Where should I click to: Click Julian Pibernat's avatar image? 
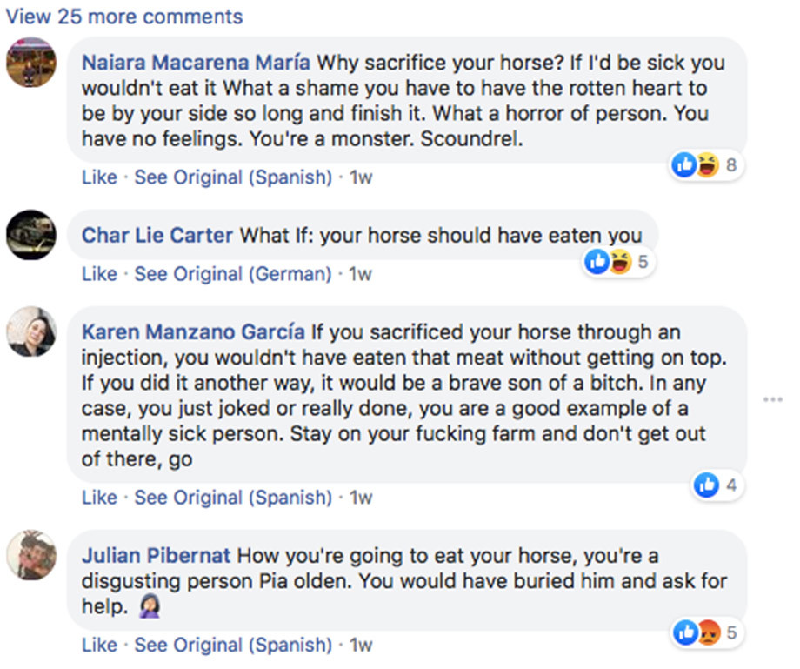pos(31,555)
